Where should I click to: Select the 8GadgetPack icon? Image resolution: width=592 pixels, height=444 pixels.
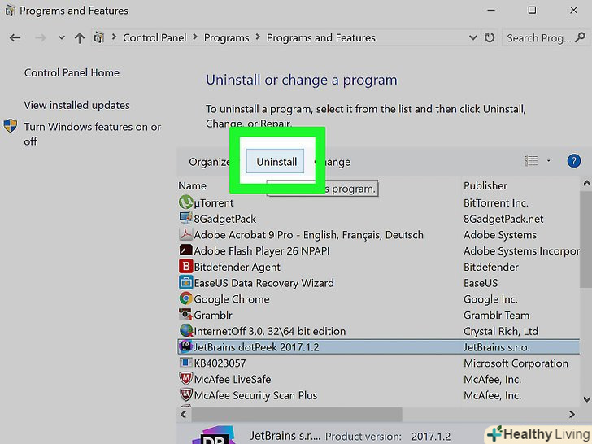(x=185, y=218)
